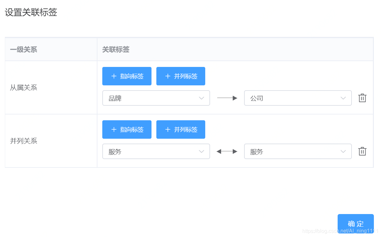Open the 品牌 dropdown

pyautogui.click(x=156, y=98)
